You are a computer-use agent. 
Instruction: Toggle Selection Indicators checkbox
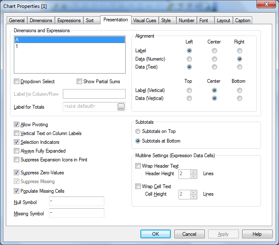pyautogui.click(x=17, y=142)
